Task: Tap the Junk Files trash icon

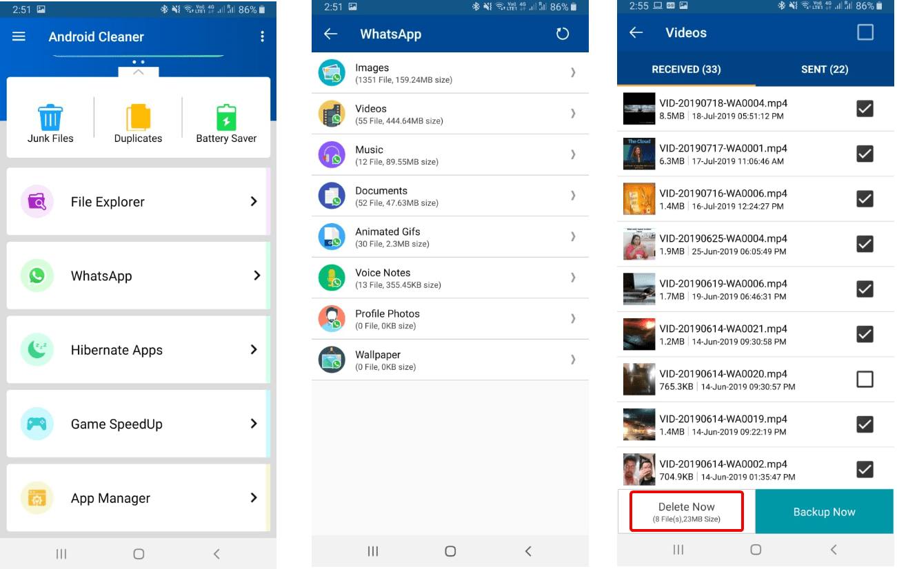Action: click(x=50, y=117)
